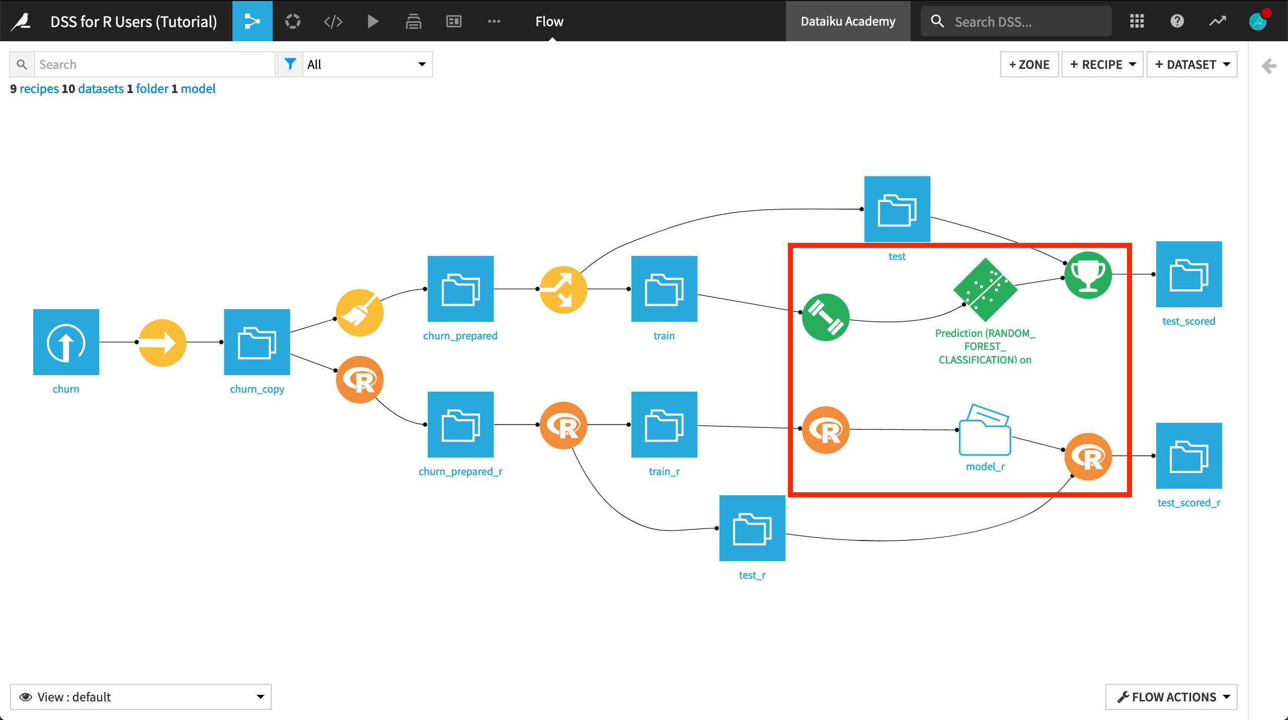Click the Dataiku bird logo
This screenshot has width=1288, height=720.
pyautogui.click(x=22, y=21)
